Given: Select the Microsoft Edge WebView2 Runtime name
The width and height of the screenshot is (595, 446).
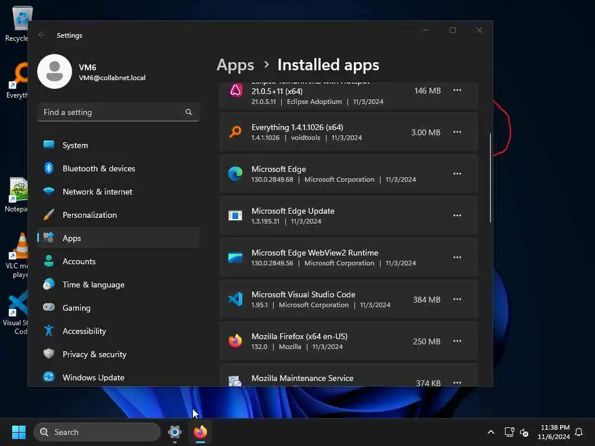Looking at the screenshot, I should click(x=314, y=253).
